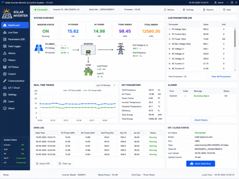Select the I/O Status sidebar icon
239x179 pixels.
click(x=5, y=67)
